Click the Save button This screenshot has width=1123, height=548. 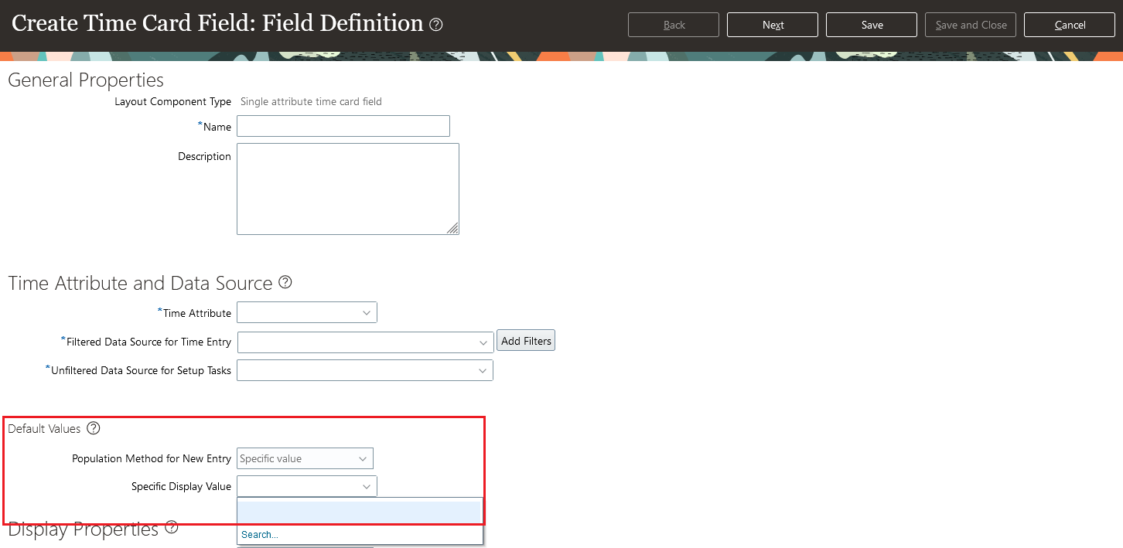point(871,24)
